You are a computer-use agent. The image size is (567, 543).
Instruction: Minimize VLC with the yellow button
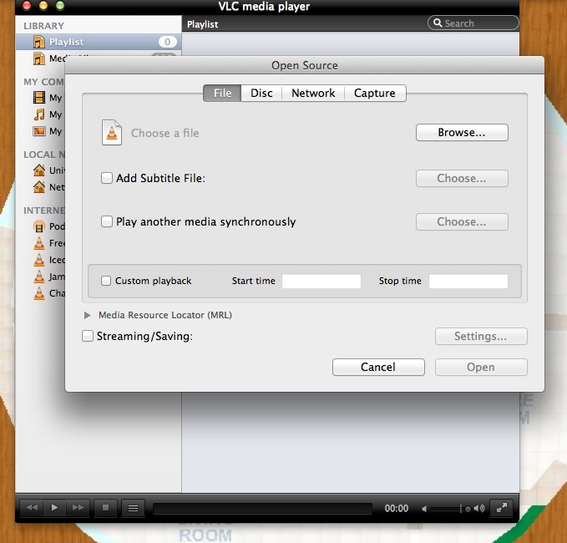(43, 5)
